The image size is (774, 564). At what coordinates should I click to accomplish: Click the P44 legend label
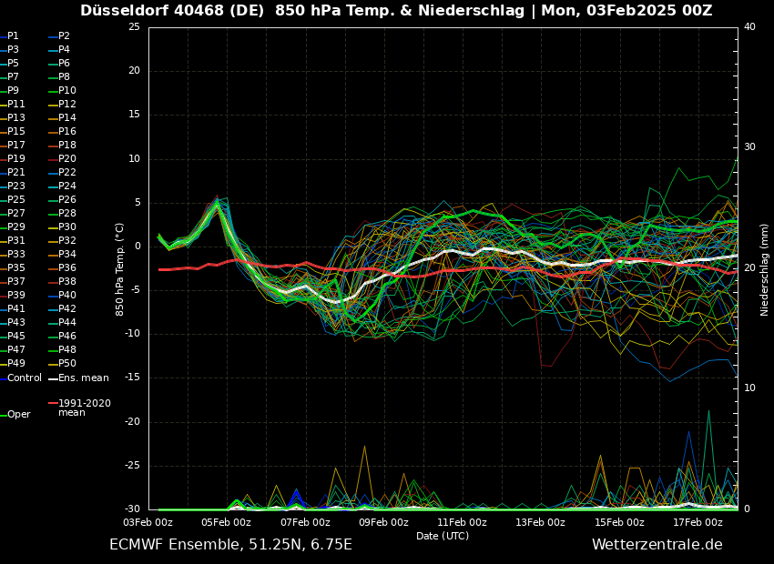(x=66, y=323)
